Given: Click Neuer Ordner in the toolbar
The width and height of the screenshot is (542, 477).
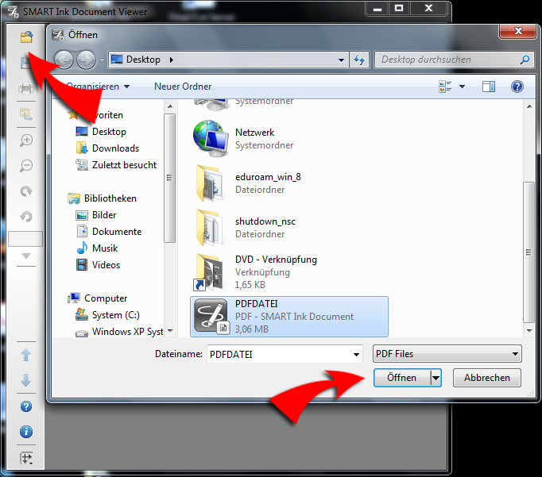Looking at the screenshot, I should click(183, 87).
